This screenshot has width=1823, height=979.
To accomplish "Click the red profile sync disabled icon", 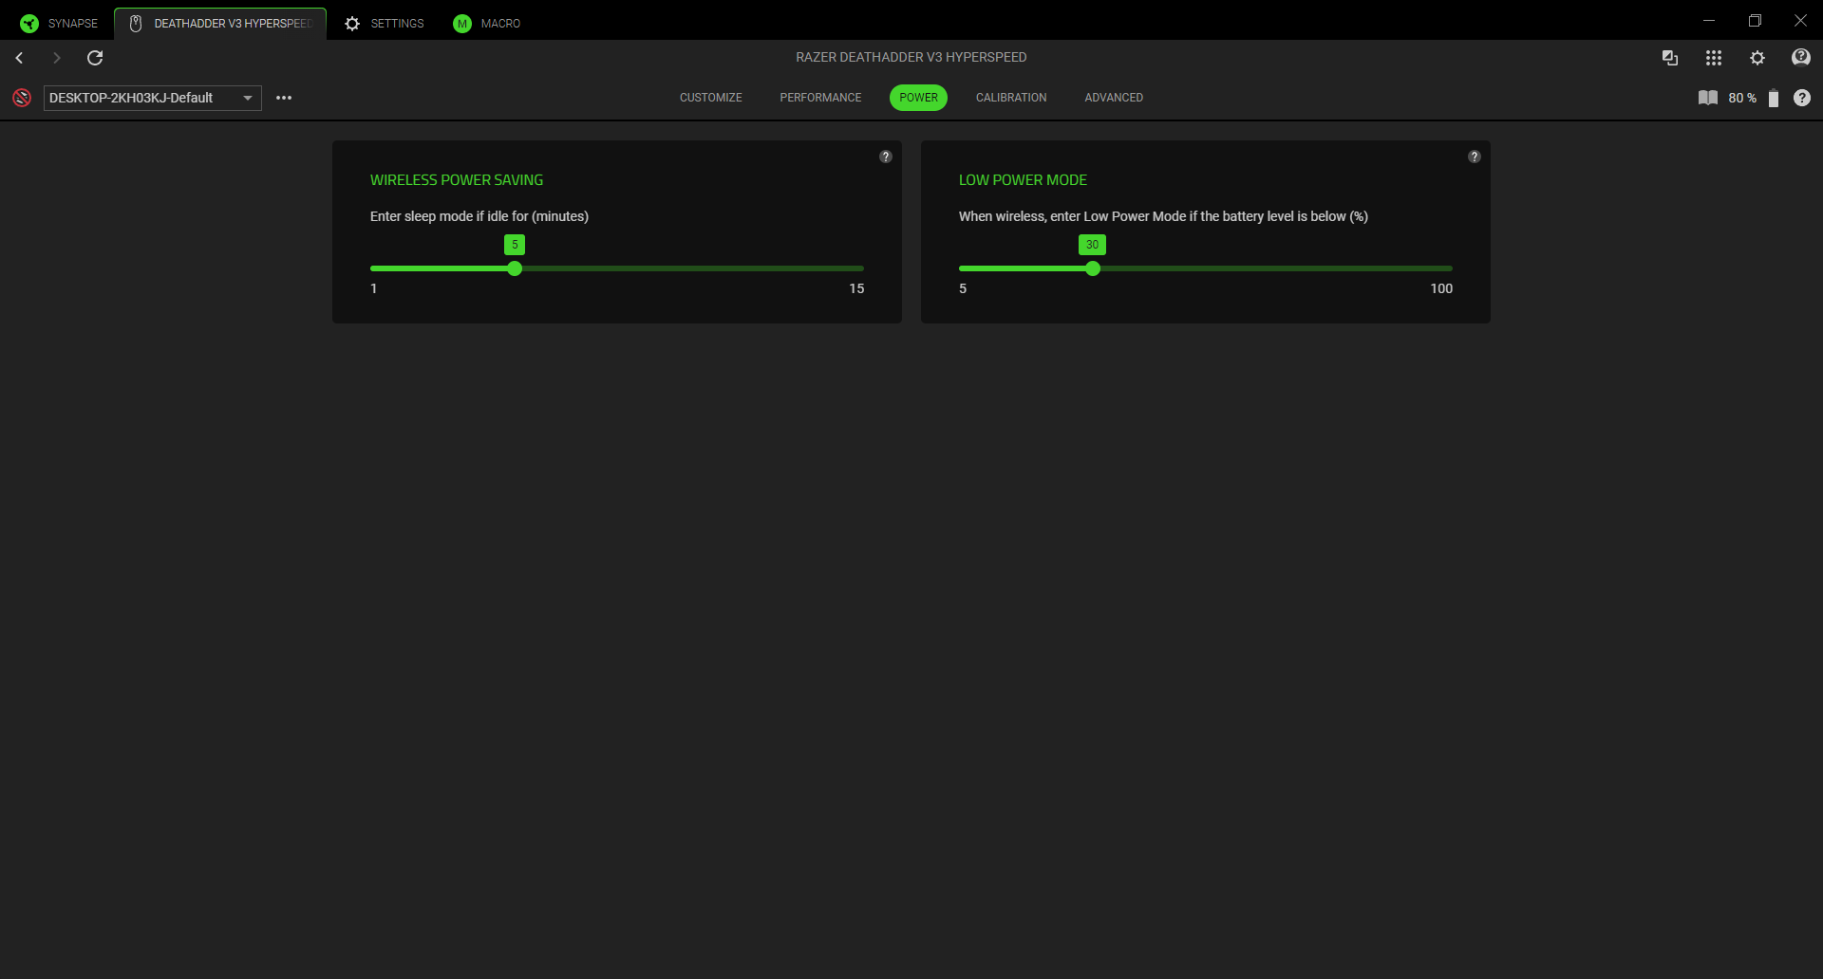I will point(22,98).
